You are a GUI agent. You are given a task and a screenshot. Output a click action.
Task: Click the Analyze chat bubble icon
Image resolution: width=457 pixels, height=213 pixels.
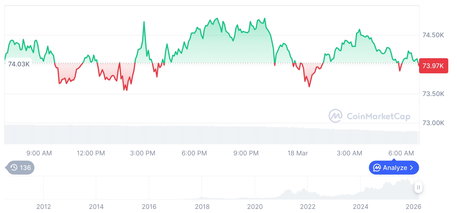pos(377,168)
